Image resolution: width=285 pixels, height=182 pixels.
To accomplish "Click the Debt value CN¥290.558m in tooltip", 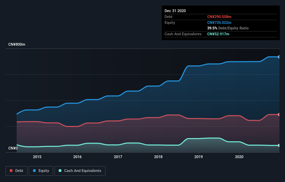I will coord(219,17).
